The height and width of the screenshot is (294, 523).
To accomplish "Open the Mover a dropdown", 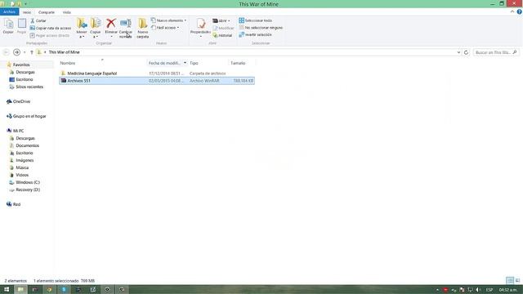I will [82, 28].
